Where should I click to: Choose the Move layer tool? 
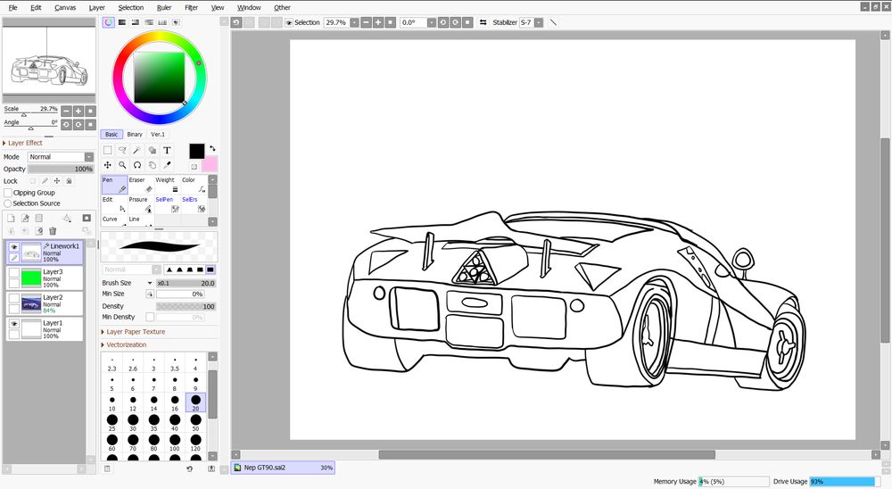tap(108, 165)
